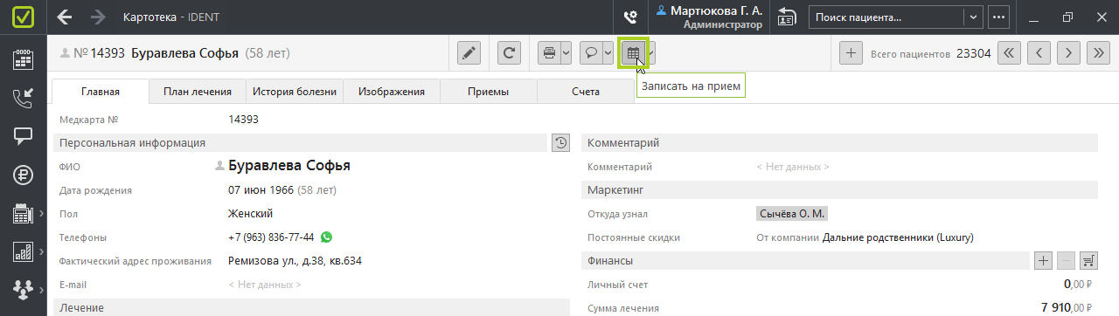The width and height of the screenshot is (1119, 316).
Task: Open the calculator-calendar sidebar section
Action: [24, 213]
